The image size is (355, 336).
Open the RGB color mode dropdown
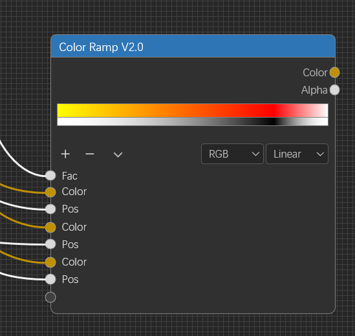232,154
